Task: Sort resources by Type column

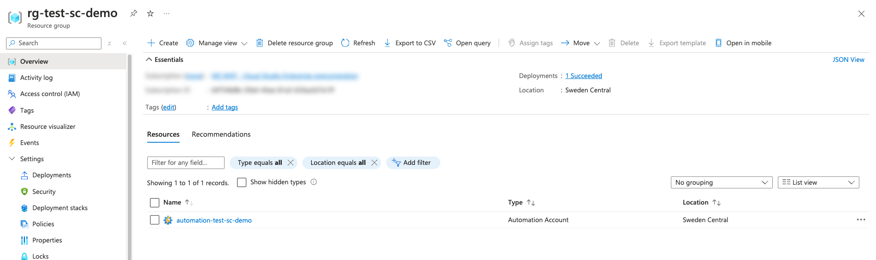Action: pos(521,202)
